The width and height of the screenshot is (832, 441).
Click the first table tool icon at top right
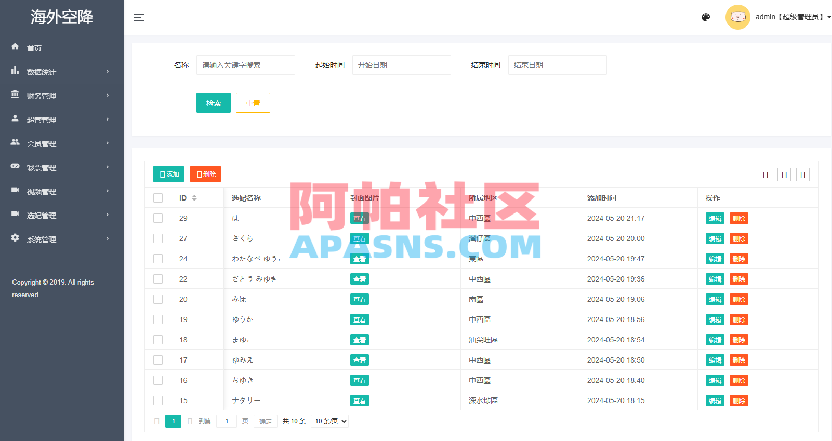coord(765,175)
